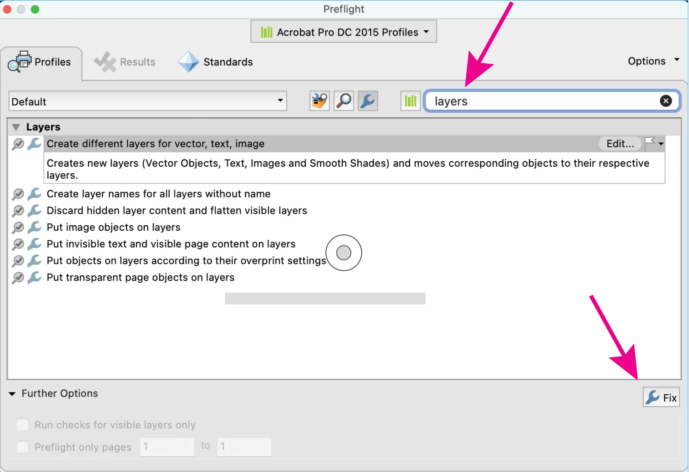689x472 pixels.
Task: Switch to the Results tab
Action: [x=125, y=62]
